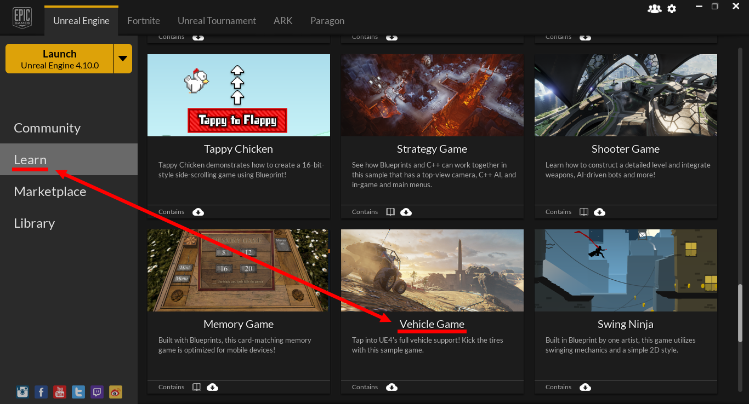Click the Strategy Game download cloud icon

(x=406, y=212)
